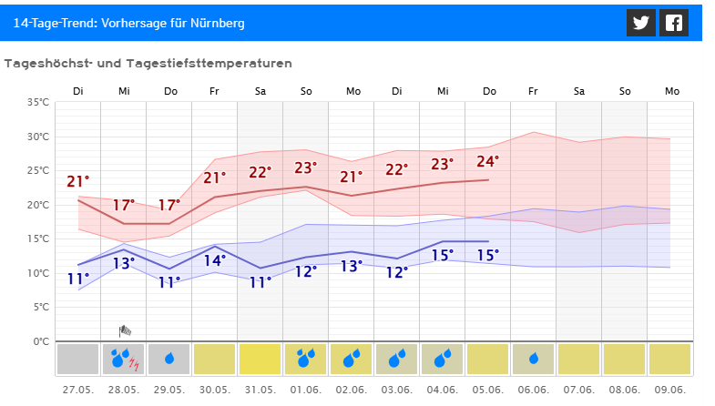The height and width of the screenshot is (406, 715).
Task: Click the rain drops icon for 04.06.
Action: pos(443,359)
